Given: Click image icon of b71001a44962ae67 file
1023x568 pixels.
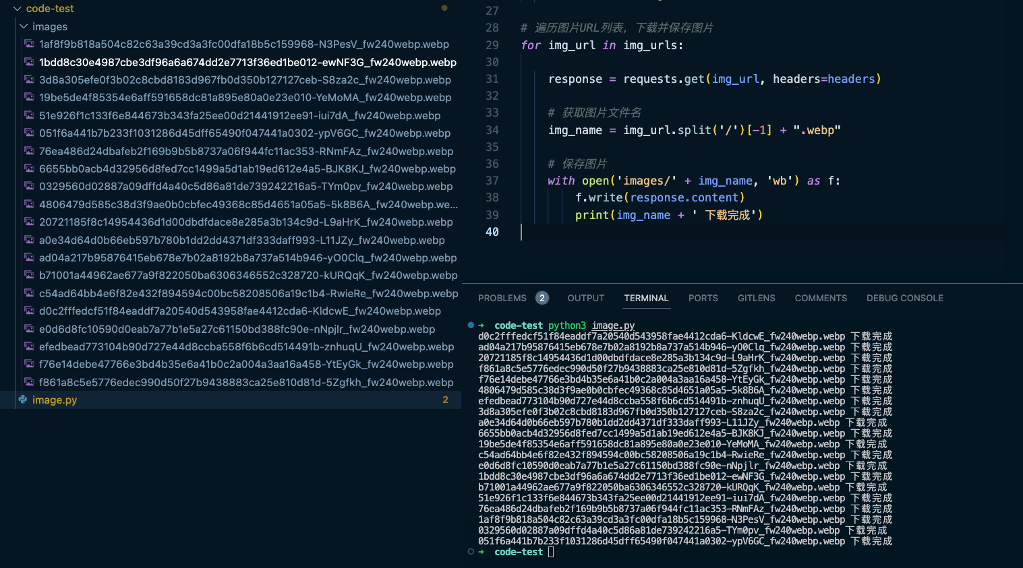Looking at the screenshot, I should click(x=29, y=275).
